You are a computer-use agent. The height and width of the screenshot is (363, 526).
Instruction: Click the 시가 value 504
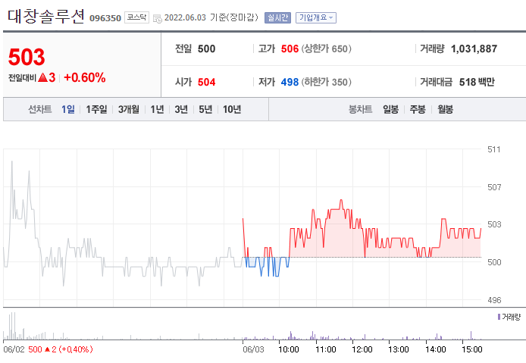coord(206,82)
